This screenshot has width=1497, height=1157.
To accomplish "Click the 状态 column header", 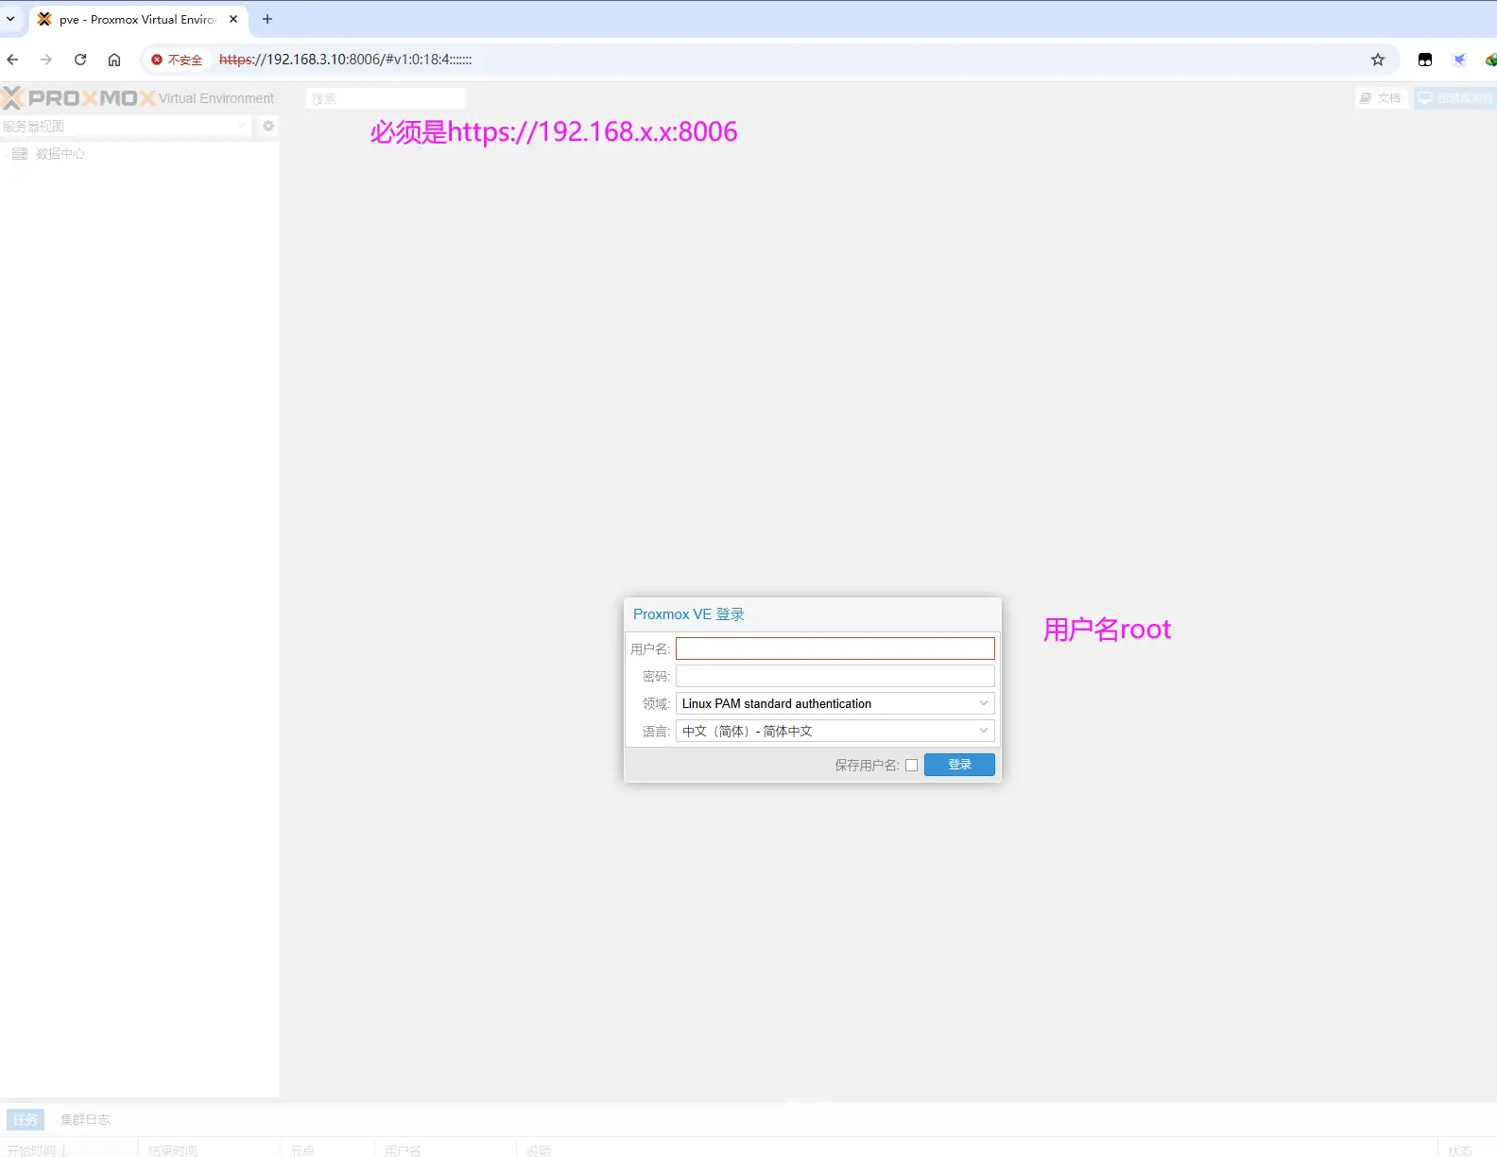I will pos(1468,1150).
